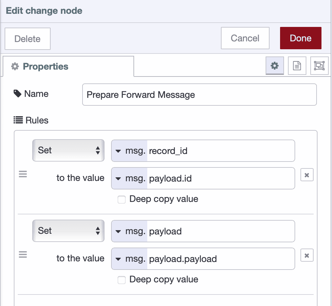Remove the payload Set rule

coord(307,255)
